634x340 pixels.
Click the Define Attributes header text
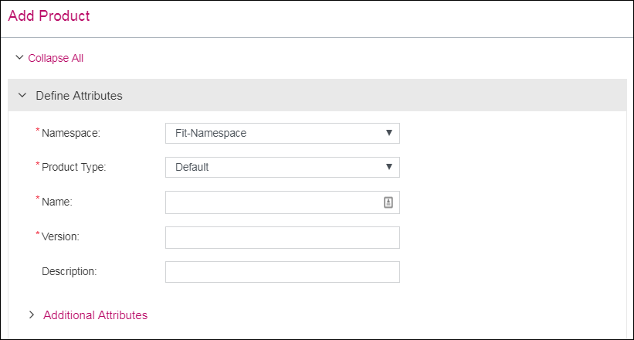pyautogui.click(x=79, y=96)
